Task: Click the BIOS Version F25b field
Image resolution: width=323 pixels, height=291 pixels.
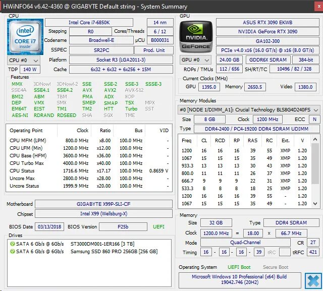Action: [123, 227]
